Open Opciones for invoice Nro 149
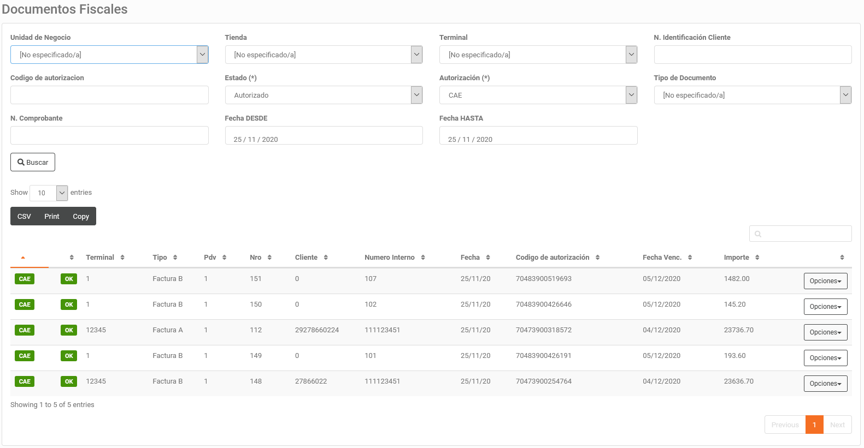The height and width of the screenshot is (448, 864). [x=825, y=358]
